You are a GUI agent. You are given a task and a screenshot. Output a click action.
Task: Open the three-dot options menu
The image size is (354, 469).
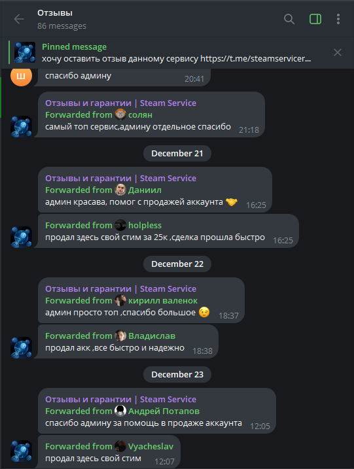tap(338, 19)
